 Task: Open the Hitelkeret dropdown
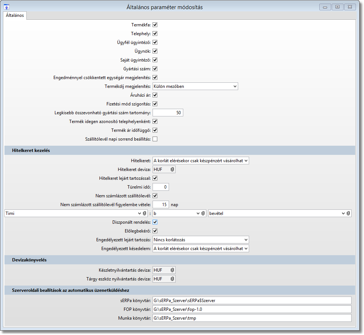(x=200, y=160)
